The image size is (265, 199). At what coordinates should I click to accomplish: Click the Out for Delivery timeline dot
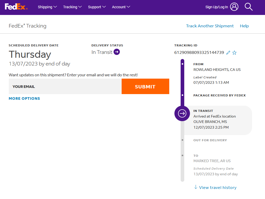tap(182, 140)
